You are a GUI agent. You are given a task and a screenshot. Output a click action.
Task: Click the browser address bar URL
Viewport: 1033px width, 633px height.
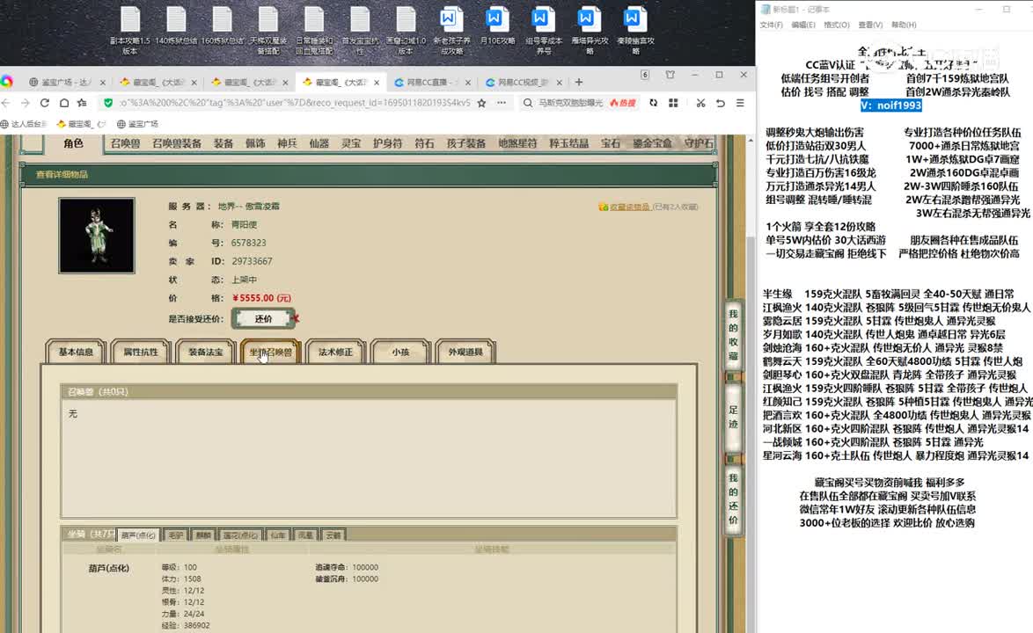(295, 103)
